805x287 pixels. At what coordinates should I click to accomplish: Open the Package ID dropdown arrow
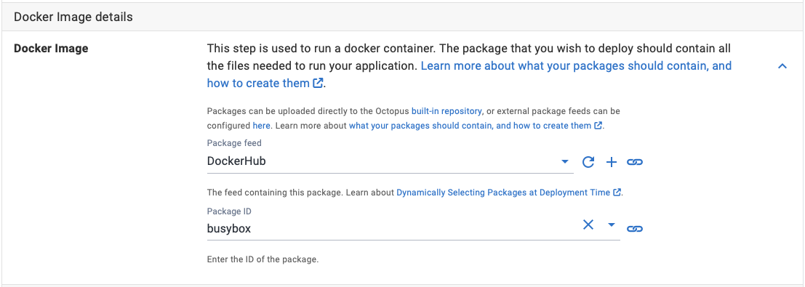point(611,225)
